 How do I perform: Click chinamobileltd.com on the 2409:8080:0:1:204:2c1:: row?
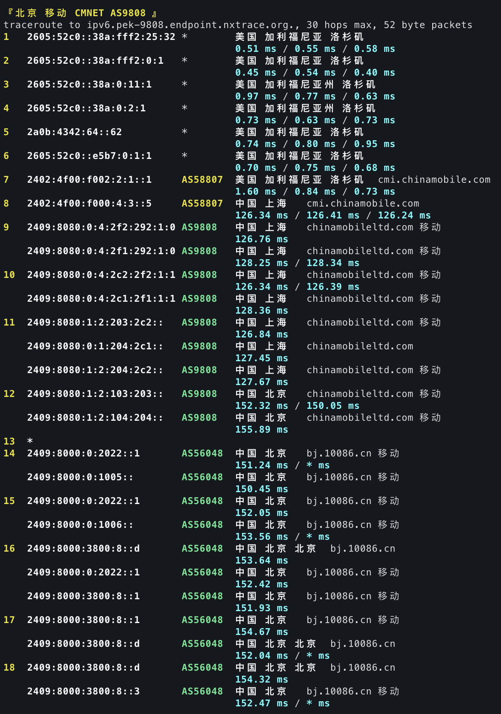pyautogui.click(x=360, y=346)
